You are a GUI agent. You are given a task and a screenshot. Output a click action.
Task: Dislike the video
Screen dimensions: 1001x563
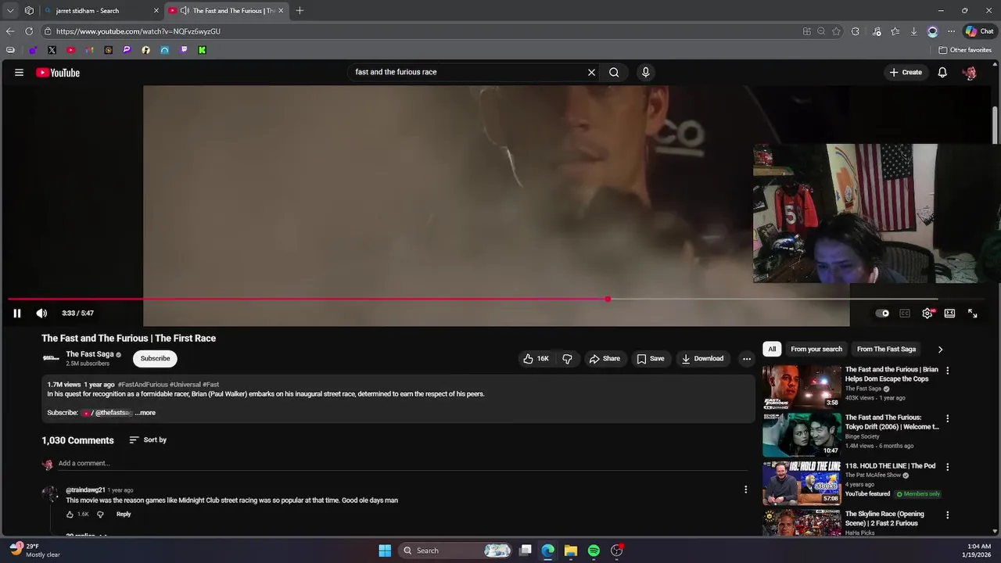[568, 359]
